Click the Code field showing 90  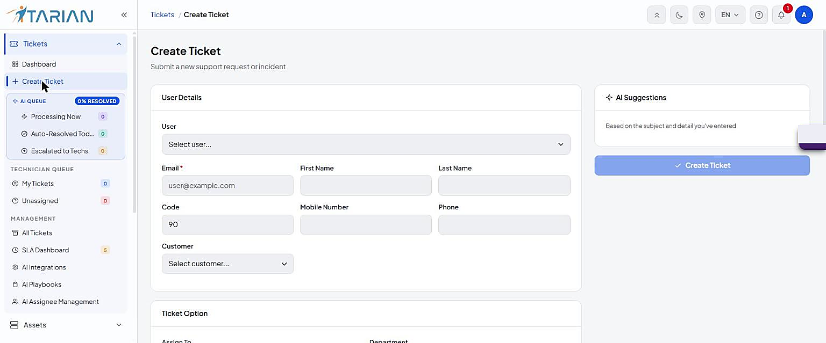[x=227, y=225]
